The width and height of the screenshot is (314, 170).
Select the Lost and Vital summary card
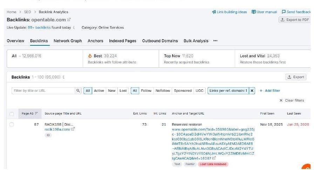[x=273, y=59]
